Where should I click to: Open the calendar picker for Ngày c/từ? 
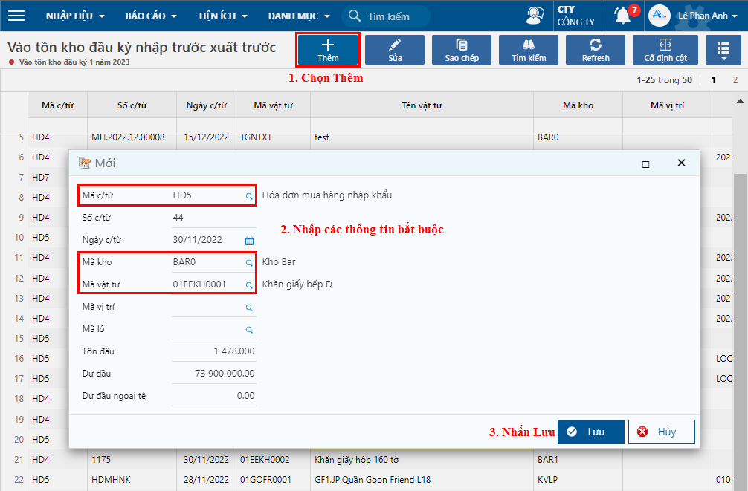pyautogui.click(x=250, y=241)
